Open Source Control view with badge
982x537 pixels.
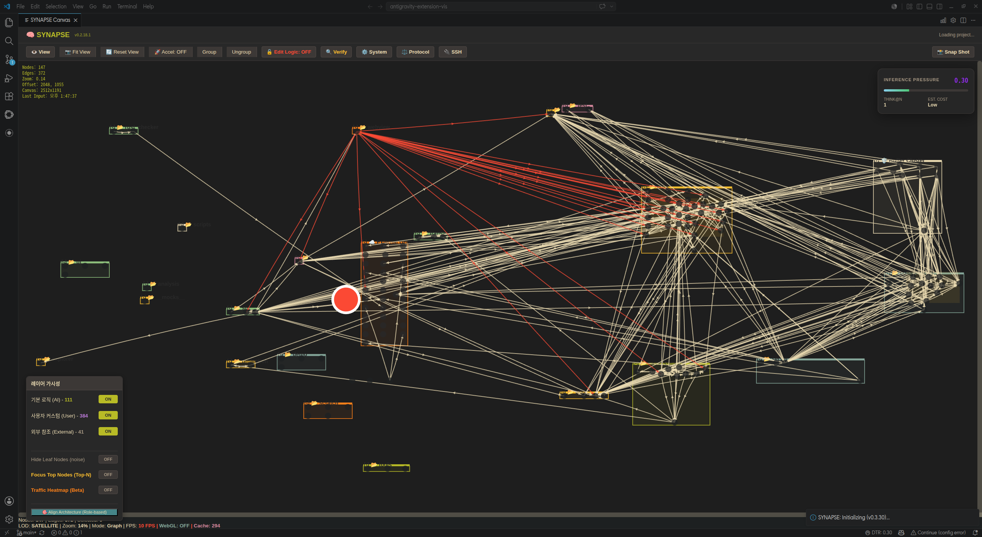pyautogui.click(x=9, y=59)
